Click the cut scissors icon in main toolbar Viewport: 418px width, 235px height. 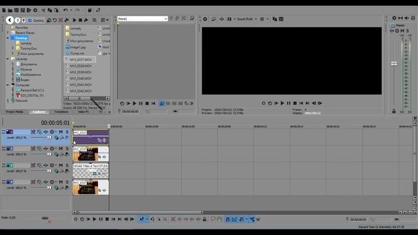43,10
